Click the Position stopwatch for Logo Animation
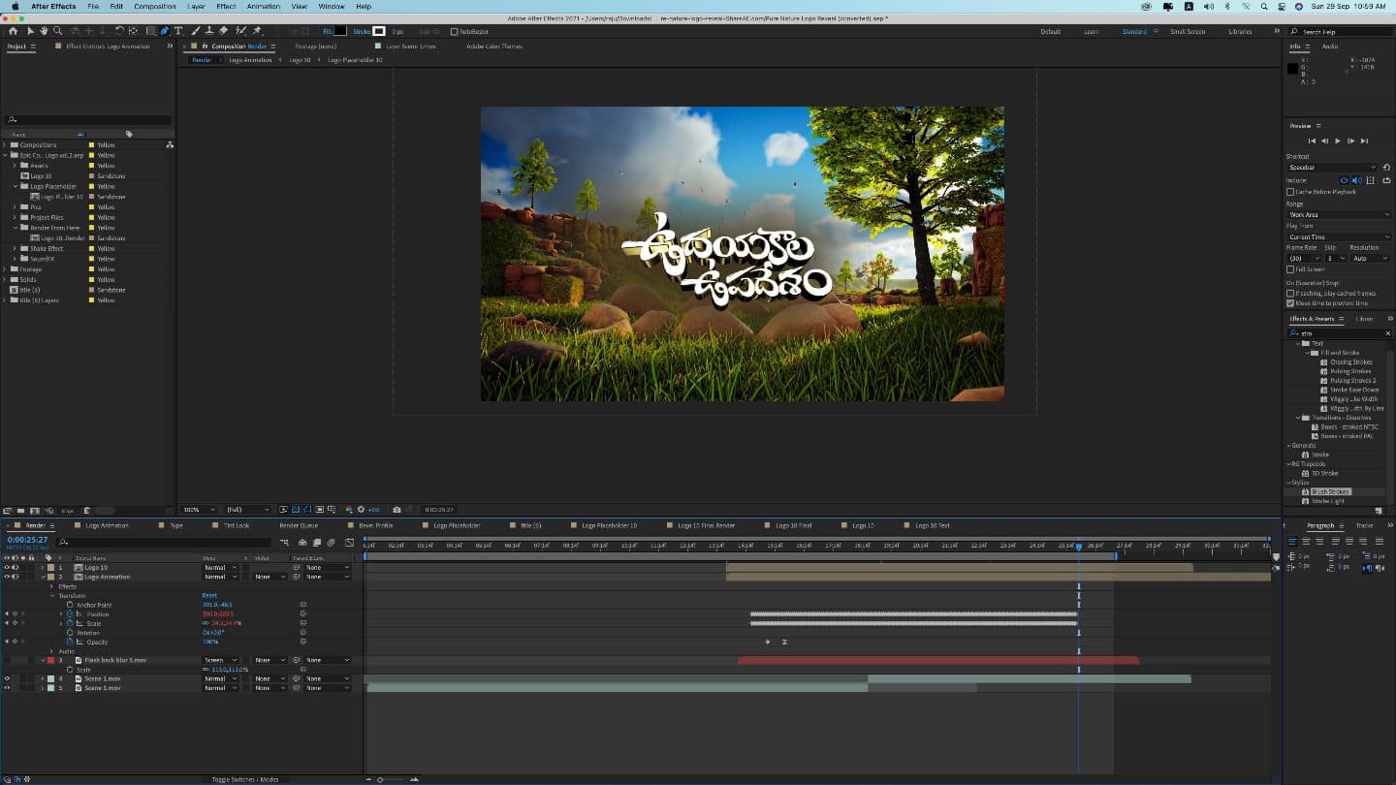The width and height of the screenshot is (1396, 785). coord(70,614)
